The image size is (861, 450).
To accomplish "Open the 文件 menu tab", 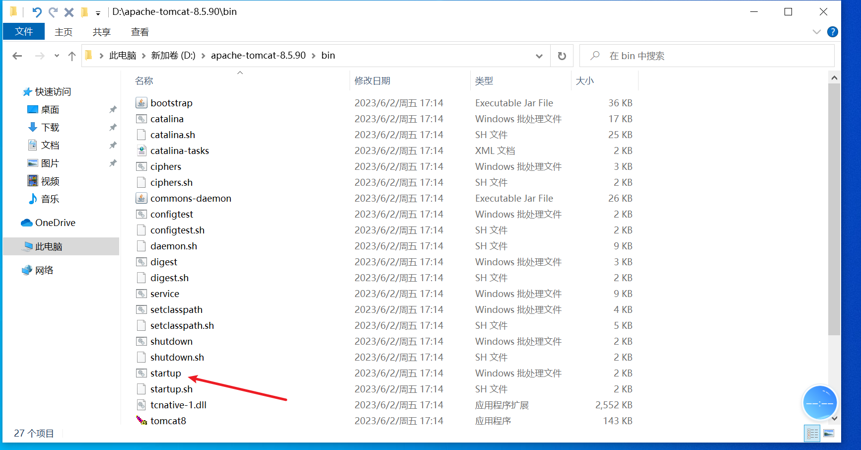I will 24,32.
